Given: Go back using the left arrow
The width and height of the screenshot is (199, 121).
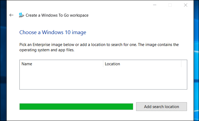Looking at the screenshot, I should tap(11, 15).
